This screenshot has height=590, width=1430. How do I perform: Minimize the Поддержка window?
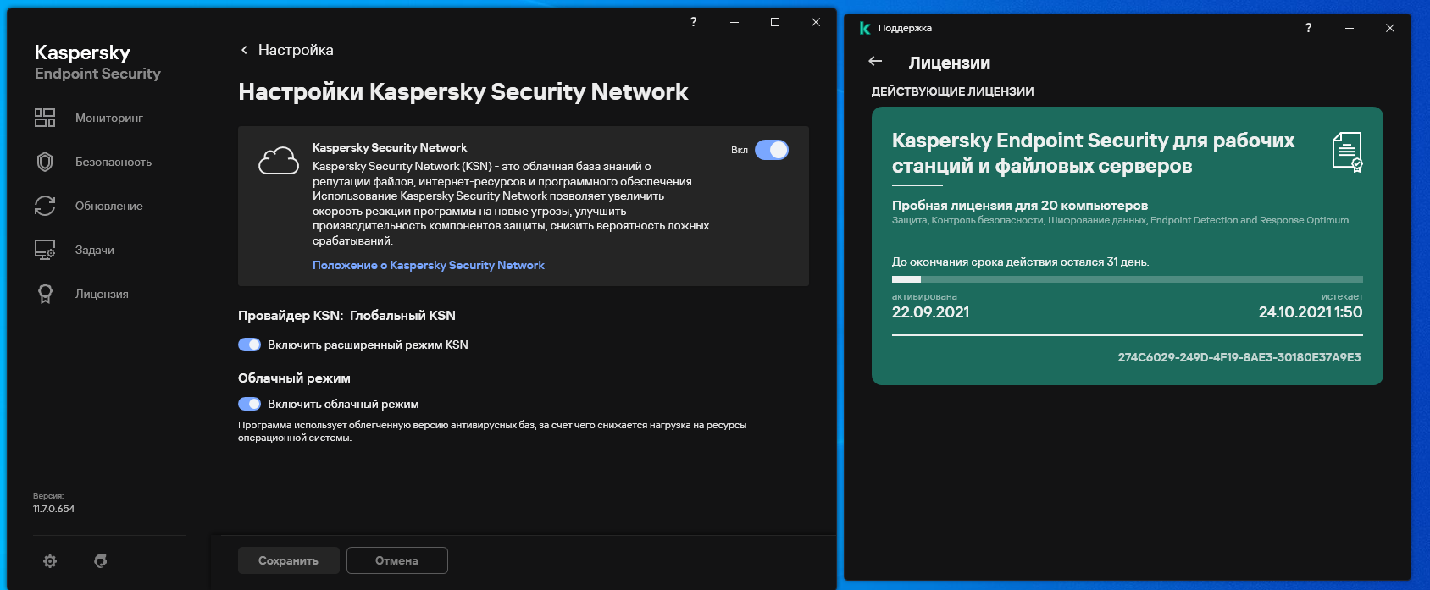click(1350, 28)
